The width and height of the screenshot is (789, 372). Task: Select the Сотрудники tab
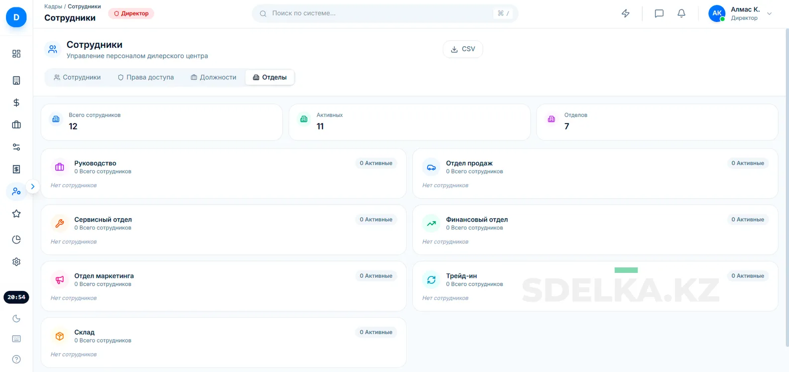click(77, 78)
